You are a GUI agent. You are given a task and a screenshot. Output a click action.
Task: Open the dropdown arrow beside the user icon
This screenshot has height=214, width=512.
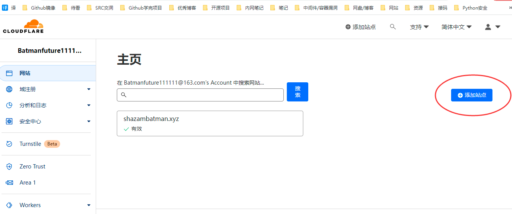tap(498, 27)
